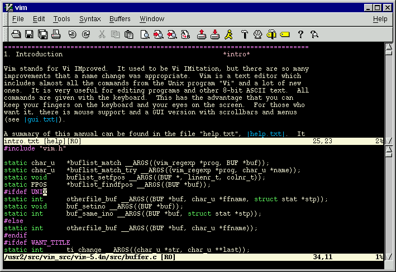Click the buffer.c scrollbar up arrow
396x272 pixels.
[389, 149]
